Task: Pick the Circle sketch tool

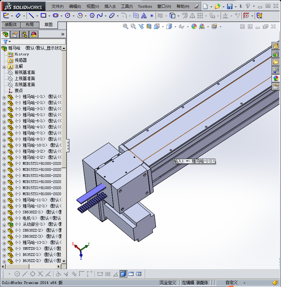Action: point(68,16)
